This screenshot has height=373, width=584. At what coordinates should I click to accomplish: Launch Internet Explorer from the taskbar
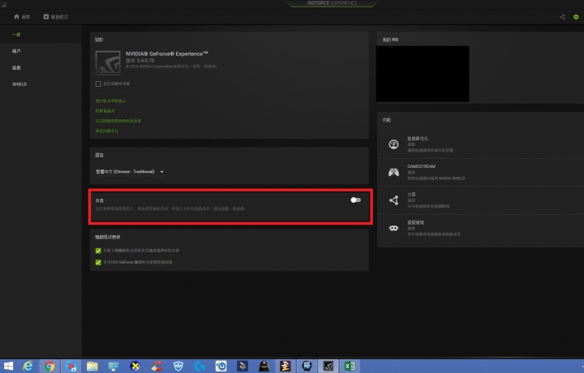pyautogui.click(x=28, y=367)
